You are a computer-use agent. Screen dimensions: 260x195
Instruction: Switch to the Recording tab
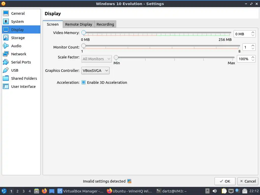coord(105,24)
